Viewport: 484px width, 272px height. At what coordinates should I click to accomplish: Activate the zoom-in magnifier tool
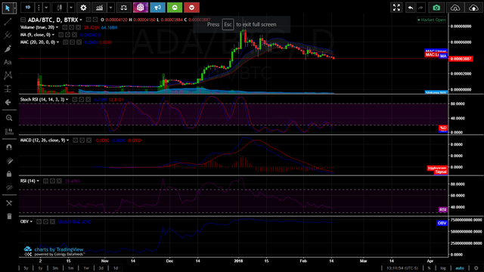9,118
